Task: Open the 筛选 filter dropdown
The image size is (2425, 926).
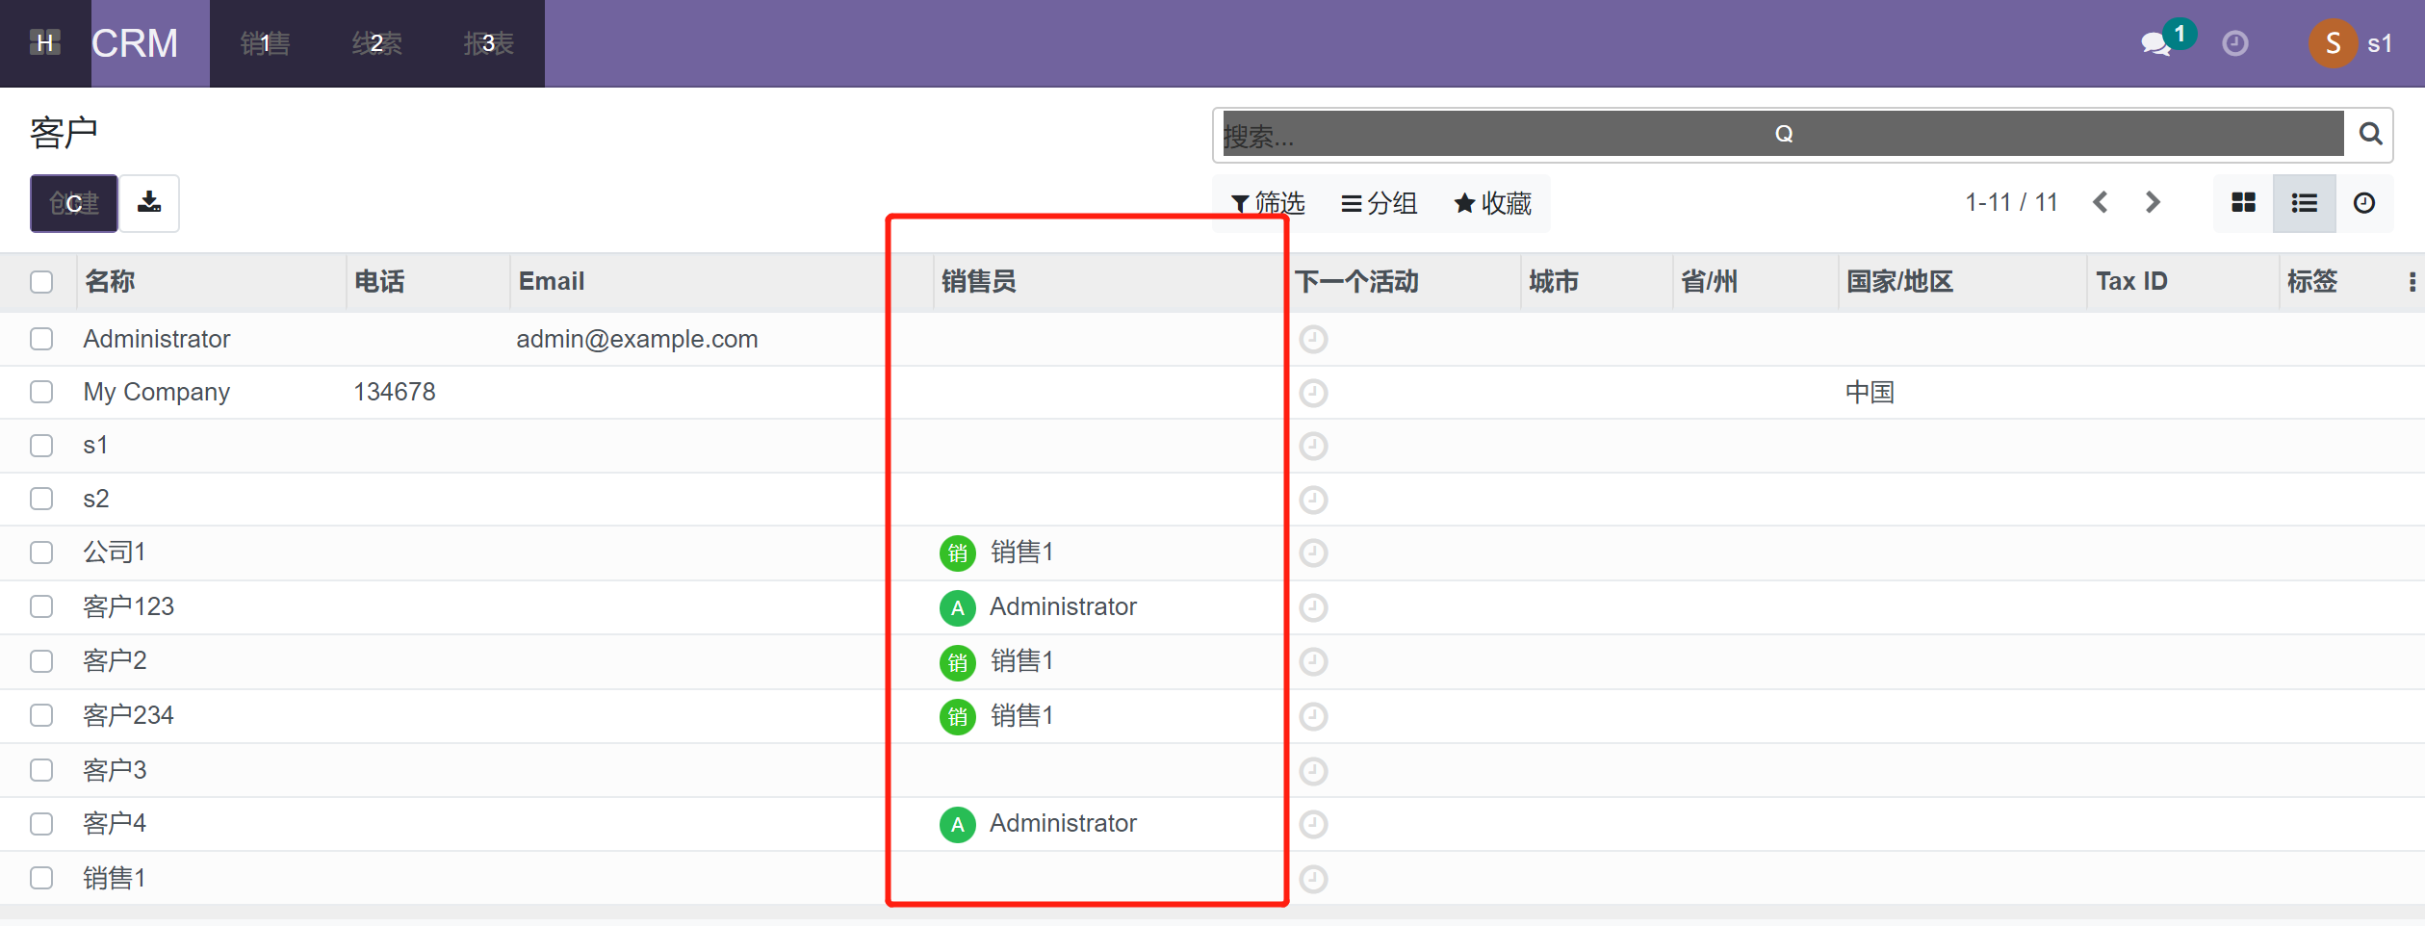Action: [x=1268, y=203]
